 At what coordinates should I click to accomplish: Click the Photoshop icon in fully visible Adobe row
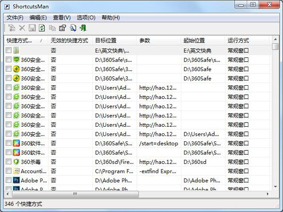[16, 180]
